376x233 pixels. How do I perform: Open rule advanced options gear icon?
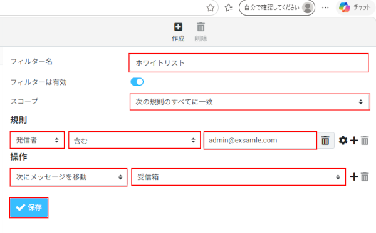tap(343, 141)
